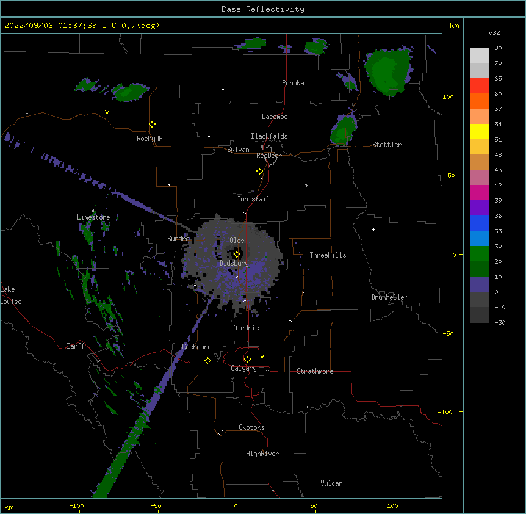The image size is (526, 514).
Task: Click the white asterisk above Limestone label
Action: tap(94, 211)
